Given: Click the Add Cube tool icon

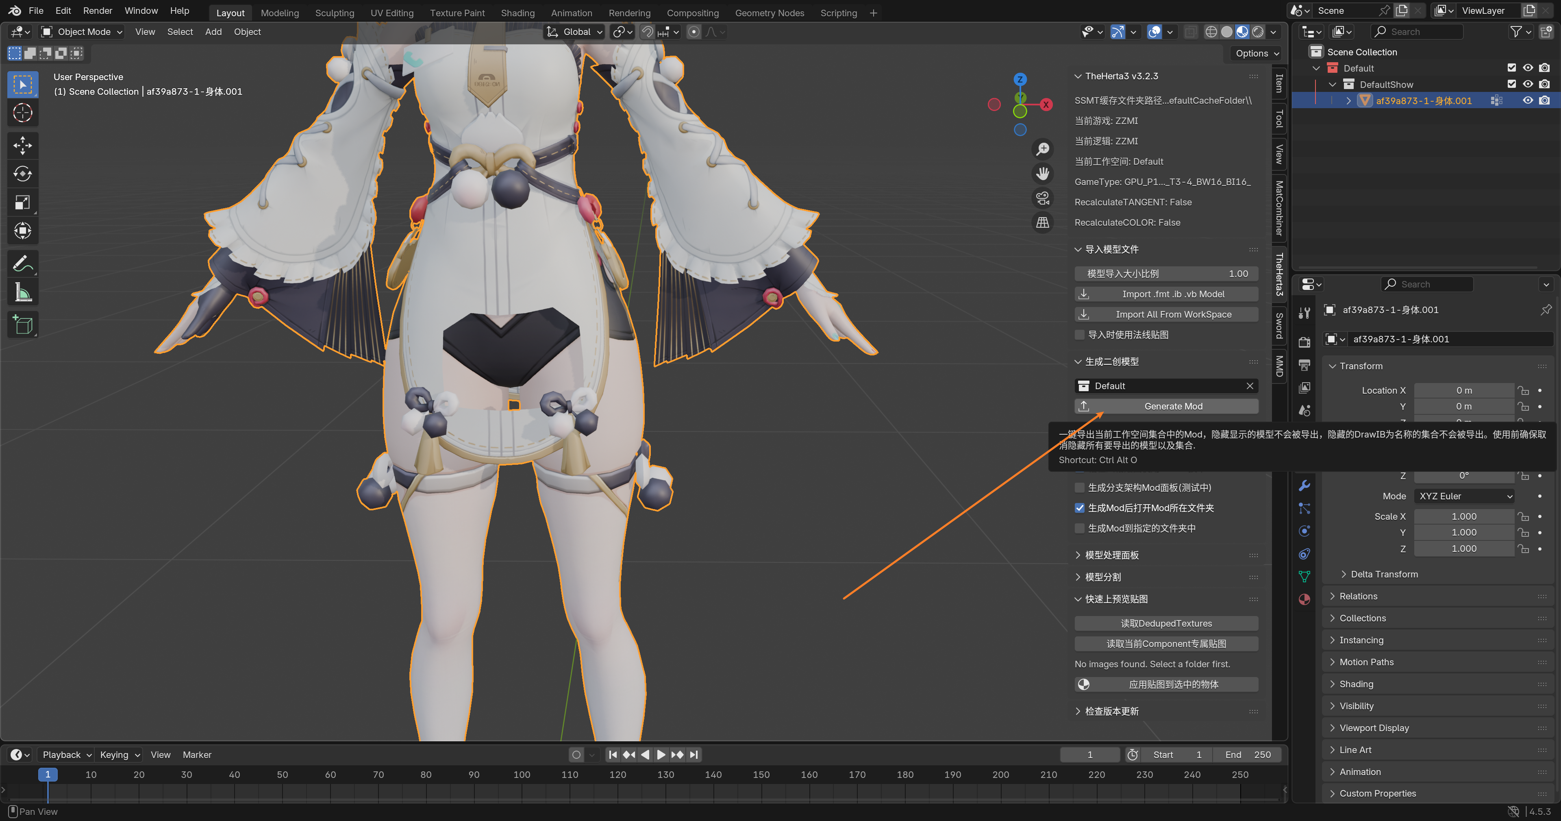Looking at the screenshot, I should (x=22, y=325).
